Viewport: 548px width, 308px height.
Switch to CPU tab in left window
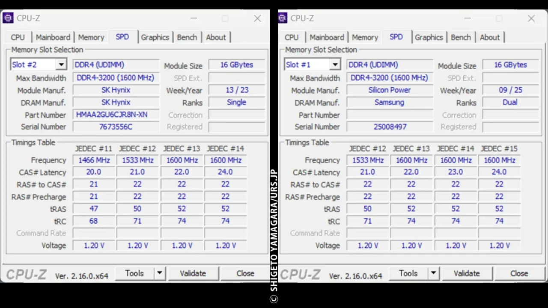[x=18, y=37]
